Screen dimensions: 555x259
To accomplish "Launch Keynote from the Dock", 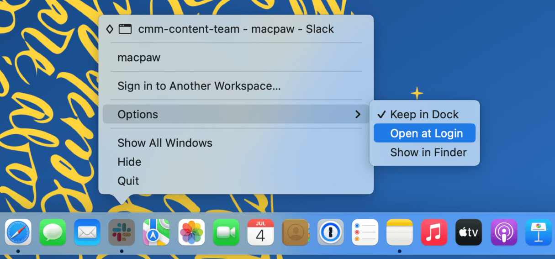I will point(539,233).
